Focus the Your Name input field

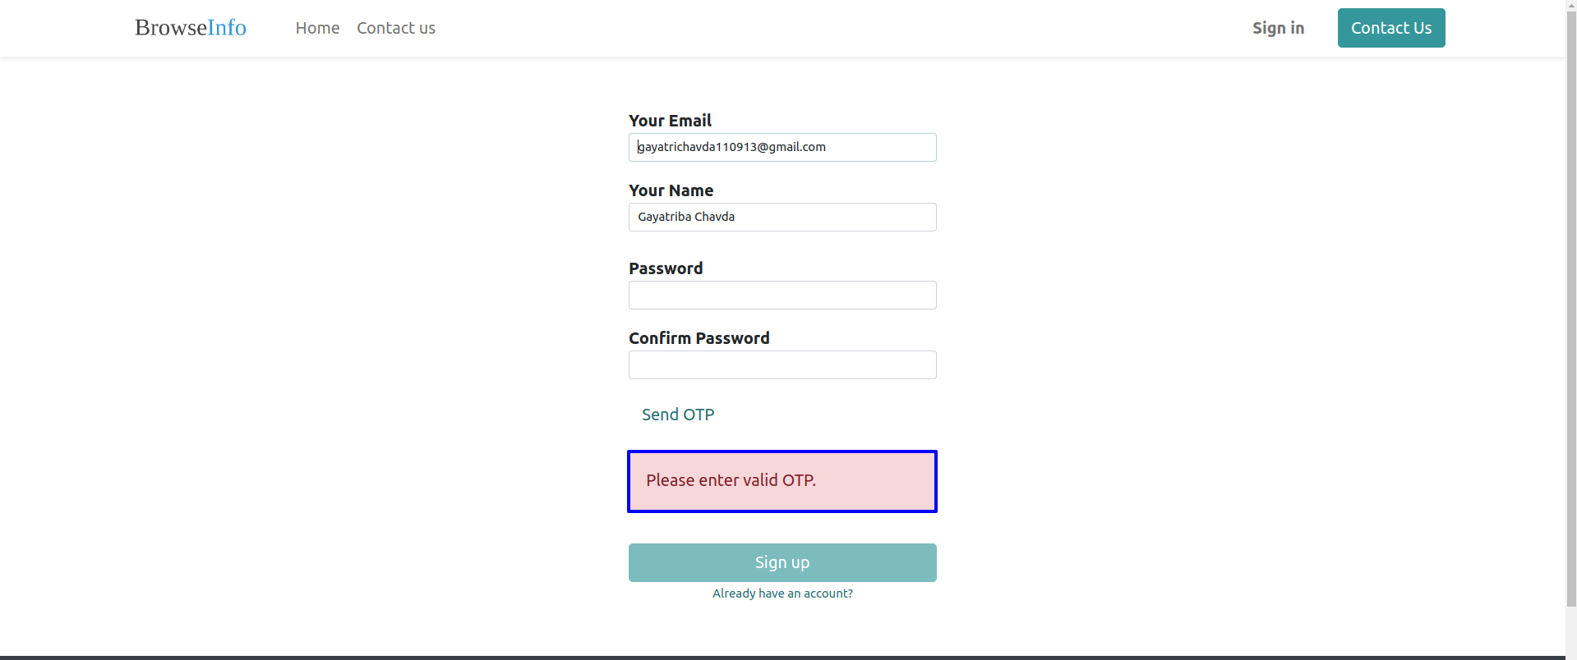782,217
